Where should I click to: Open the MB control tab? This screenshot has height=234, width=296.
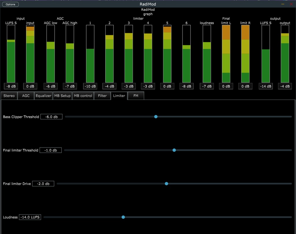(83, 96)
